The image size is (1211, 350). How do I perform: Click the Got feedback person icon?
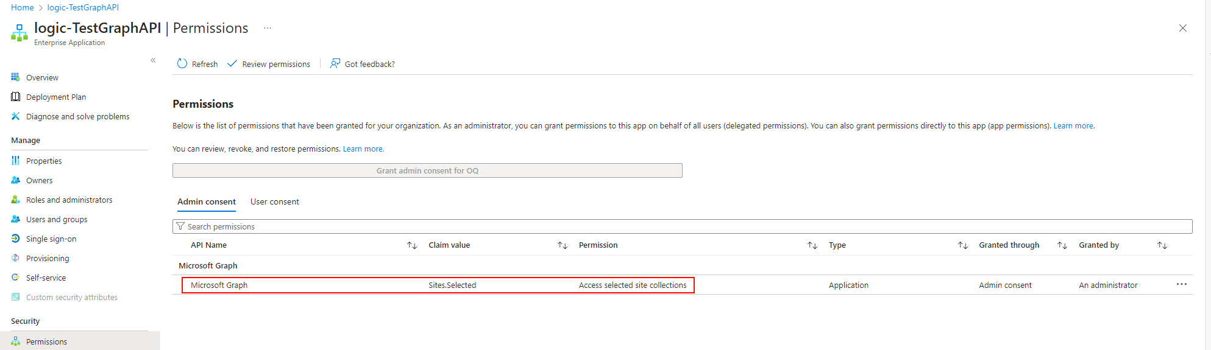click(x=335, y=63)
